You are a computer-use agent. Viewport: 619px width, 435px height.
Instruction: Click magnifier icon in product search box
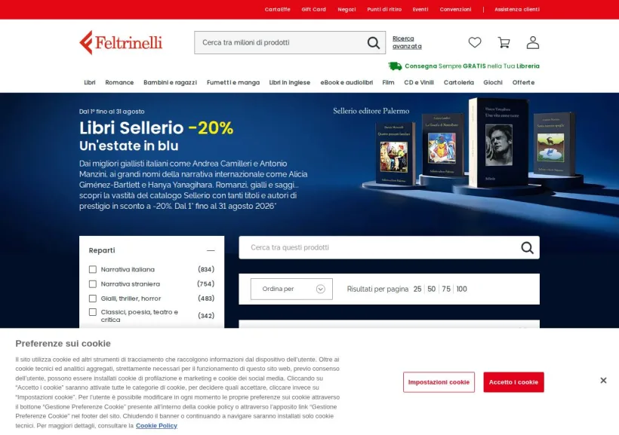527,248
